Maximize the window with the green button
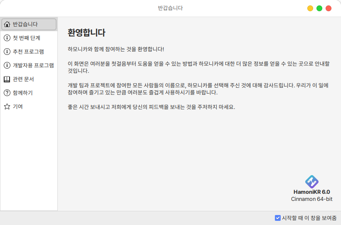The height and width of the screenshot is (225, 341). [x=319, y=8]
